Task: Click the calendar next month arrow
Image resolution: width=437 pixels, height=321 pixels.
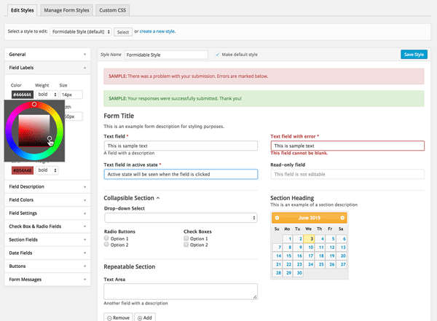Action: tap(342, 217)
